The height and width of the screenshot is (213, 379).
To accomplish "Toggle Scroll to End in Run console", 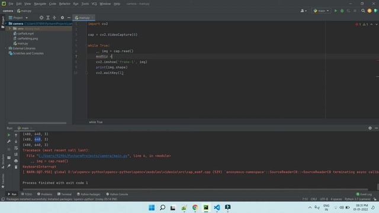I will coord(16,154).
